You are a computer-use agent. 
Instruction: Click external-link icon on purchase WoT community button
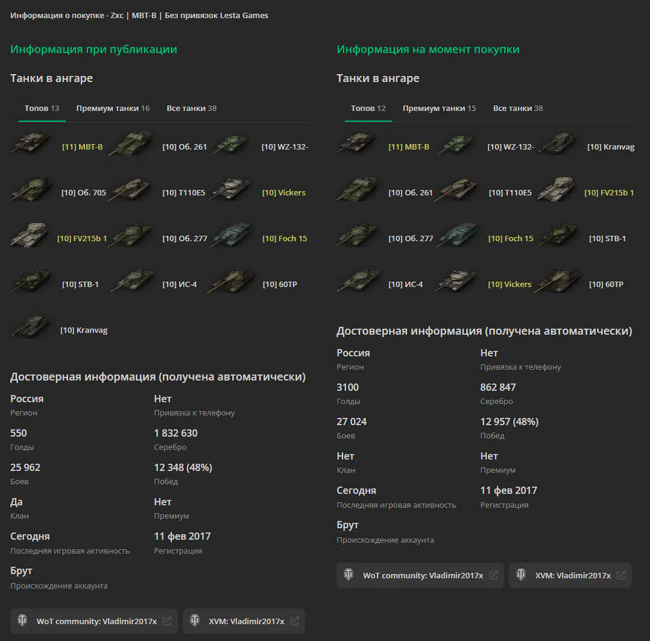point(494,575)
